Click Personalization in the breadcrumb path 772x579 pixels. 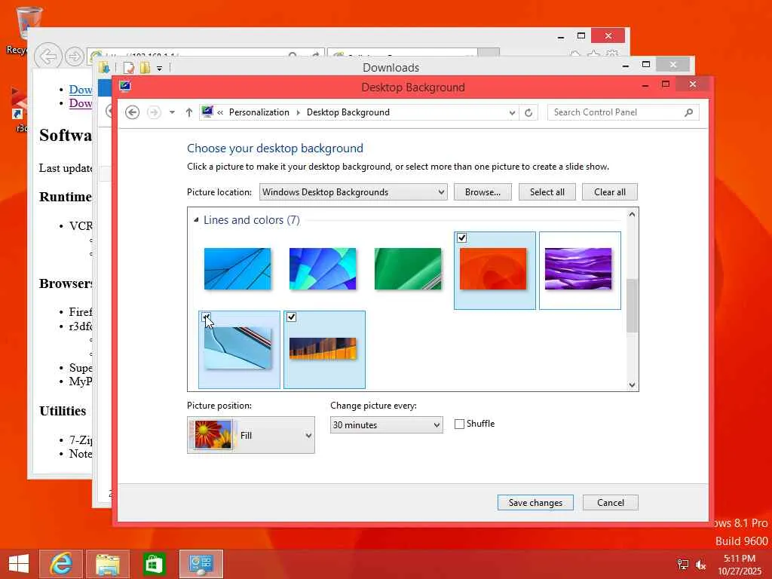(259, 112)
